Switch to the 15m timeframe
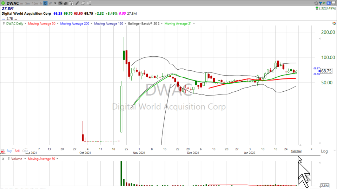The height and width of the screenshot is (189, 337). tap(35, 3)
